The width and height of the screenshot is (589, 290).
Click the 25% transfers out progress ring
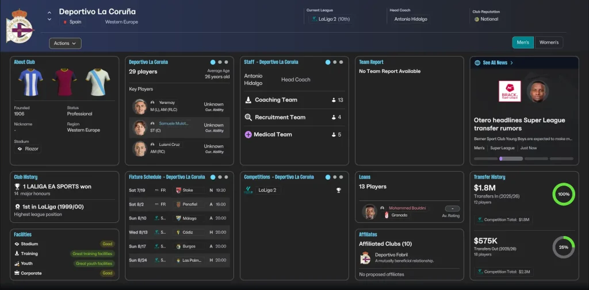pyautogui.click(x=564, y=248)
